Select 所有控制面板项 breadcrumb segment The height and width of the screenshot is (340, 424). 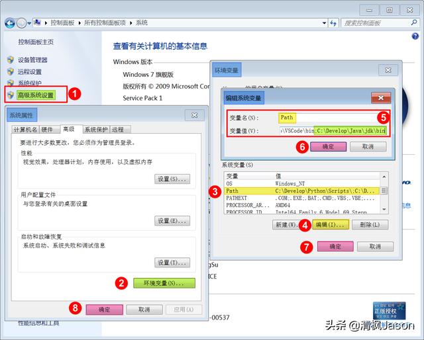point(105,22)
